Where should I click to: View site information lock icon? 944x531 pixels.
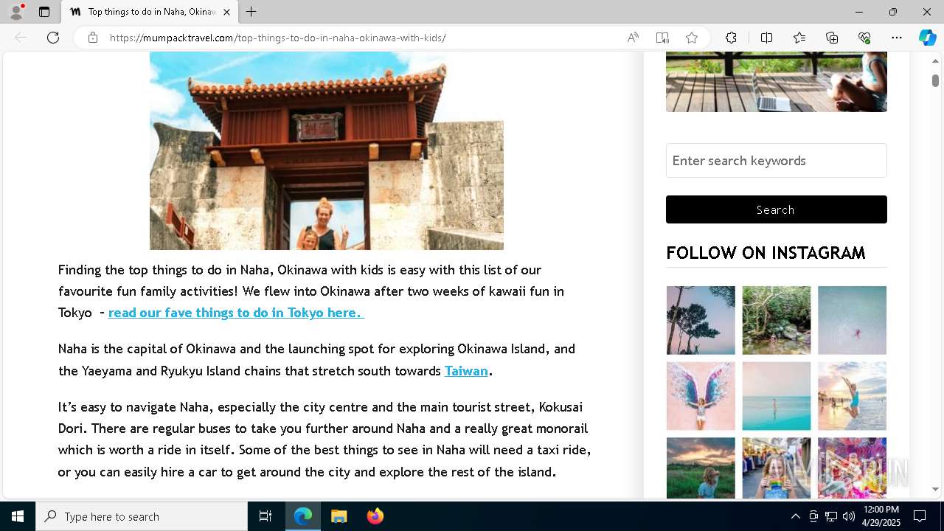[x=93, y=38]
